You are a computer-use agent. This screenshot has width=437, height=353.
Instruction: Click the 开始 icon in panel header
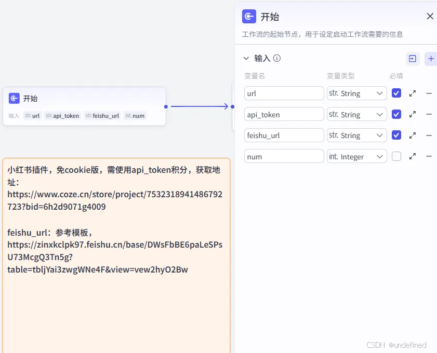point(249,17)
